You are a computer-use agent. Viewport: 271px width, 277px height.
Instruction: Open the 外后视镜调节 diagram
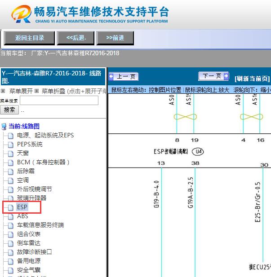click(x=35, y=189)
